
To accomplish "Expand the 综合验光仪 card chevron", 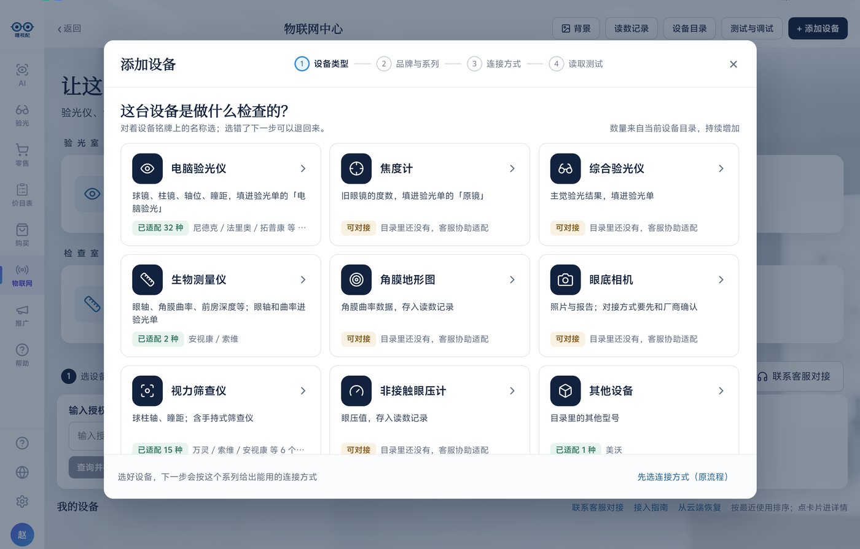I will 721,168.
